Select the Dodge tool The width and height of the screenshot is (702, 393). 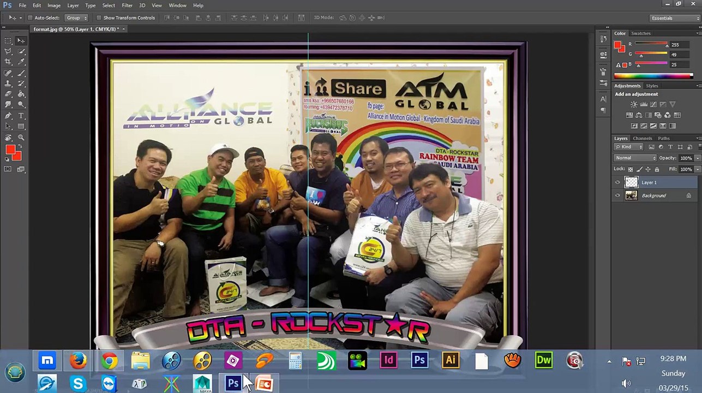tap(21, 104)
